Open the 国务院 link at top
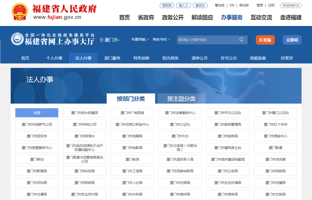The width and height of the screenshot is (312, 200). pyautogui.click(x=167, y=5)
